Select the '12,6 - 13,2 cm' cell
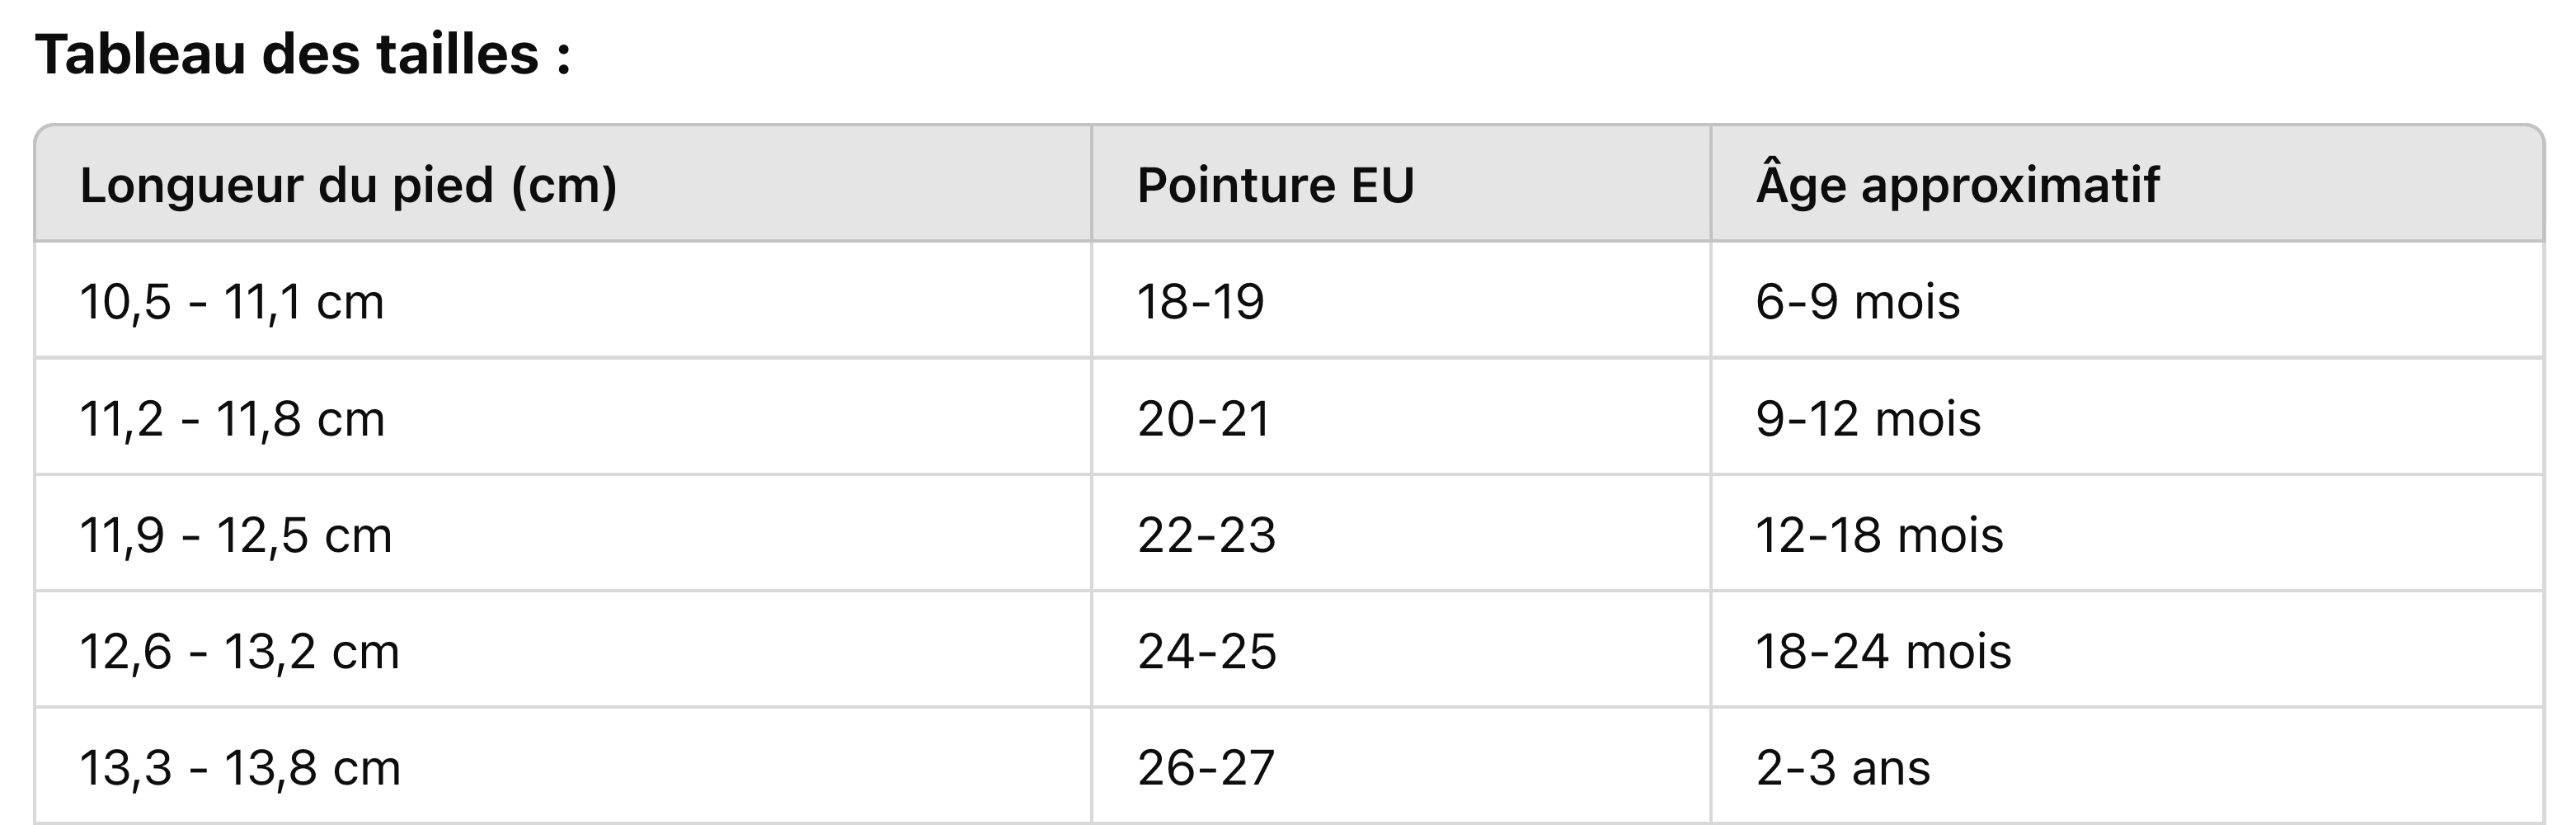 (x=563, y=650)
